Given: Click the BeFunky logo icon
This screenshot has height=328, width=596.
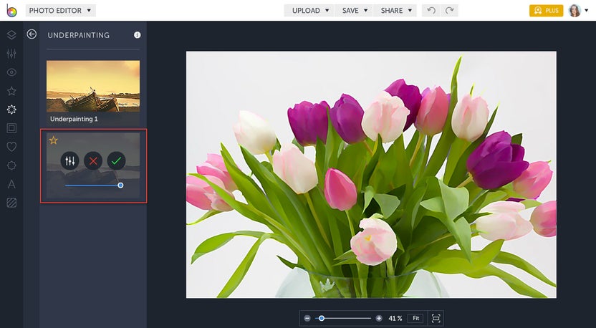Looking at the screenshot, I should (x=11, y=11).
